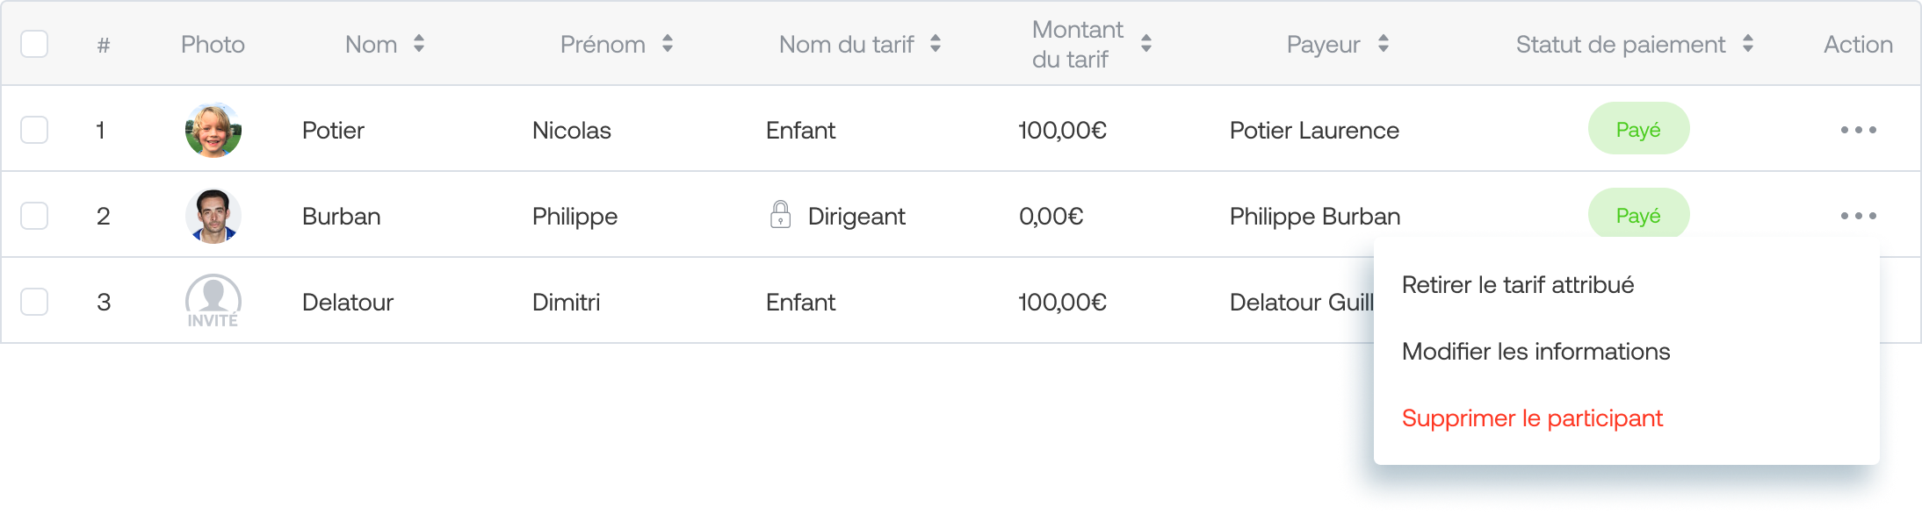Screen dimensions: 1922x514
Task: Select Supprimer le participant
Action: [x=1532, y=418]
